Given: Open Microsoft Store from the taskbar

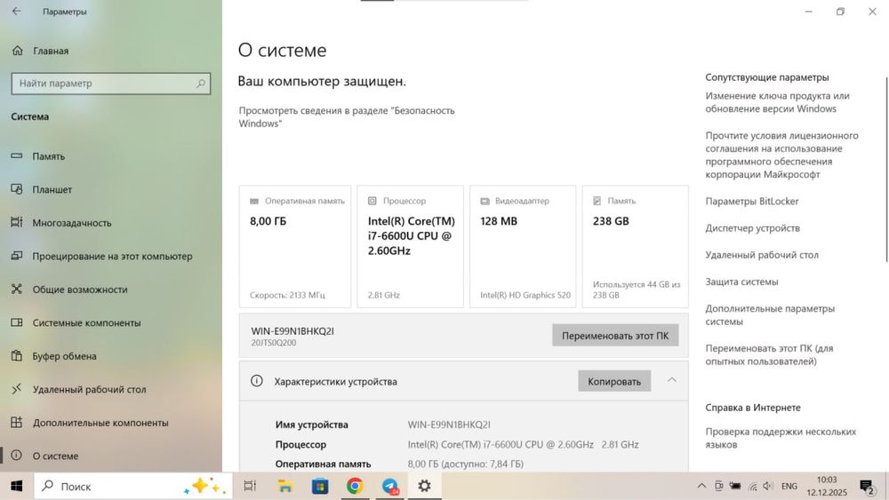Looking at the screenshot, I should coord(320,486).
